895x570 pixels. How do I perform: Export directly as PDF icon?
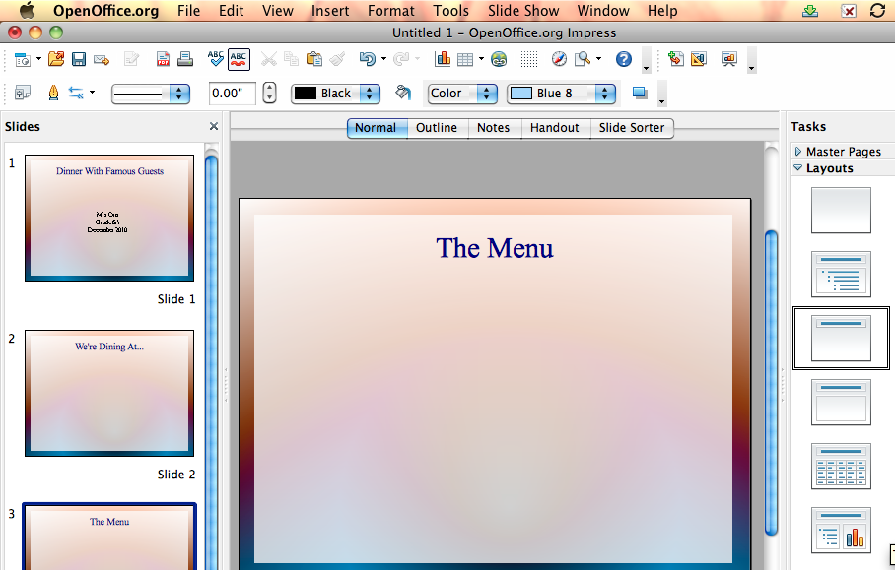[163, 59]
